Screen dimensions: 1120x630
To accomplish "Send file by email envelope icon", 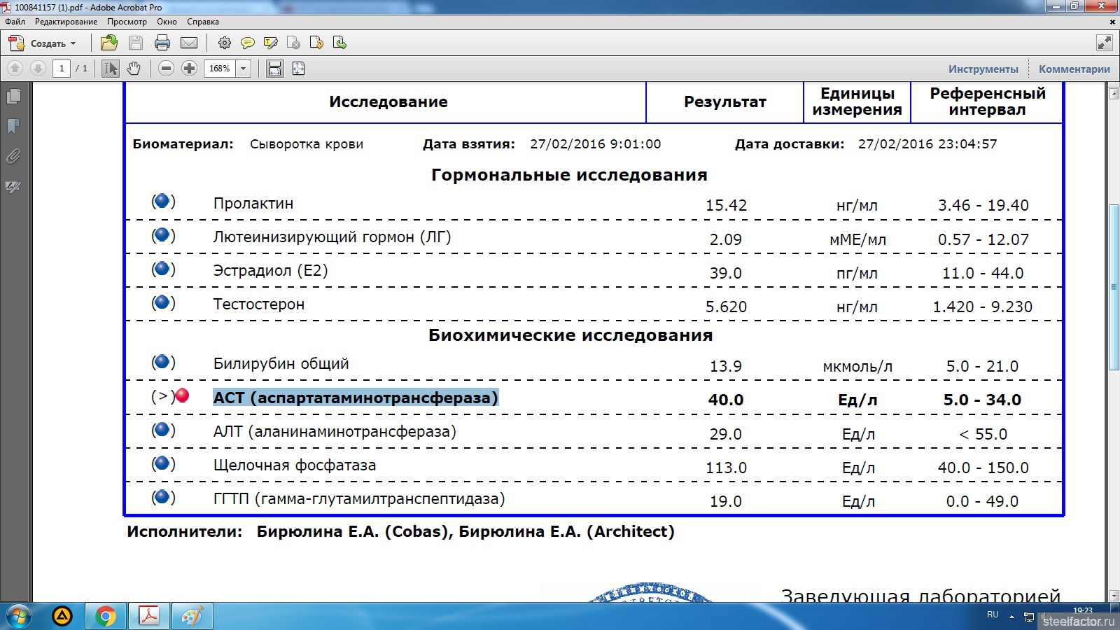I will pyautogui.click(x=189, y=43).
